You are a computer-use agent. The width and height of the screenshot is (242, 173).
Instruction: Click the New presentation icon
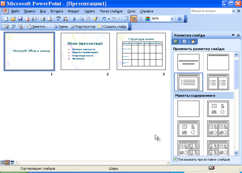click(6, 19)
